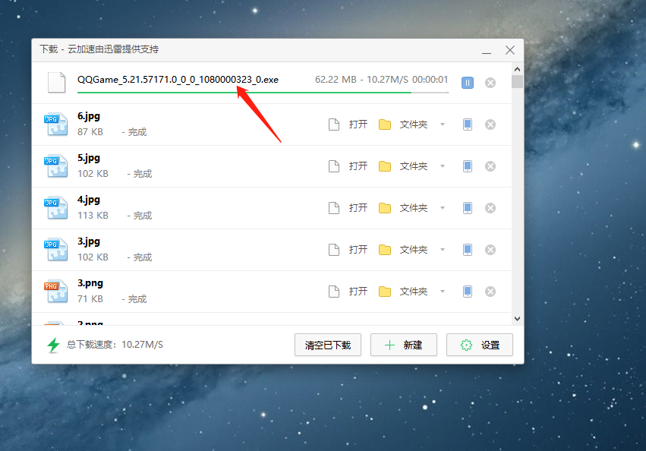The height and width of the screenshot is (451, 646).
Task: Click the 6.jpg file type icon
Action: (x=56, y=124)
